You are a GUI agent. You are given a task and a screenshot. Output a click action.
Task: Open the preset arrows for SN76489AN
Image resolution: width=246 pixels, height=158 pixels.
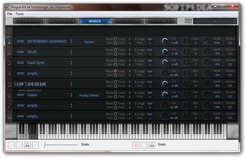click(x=71, y=41)
